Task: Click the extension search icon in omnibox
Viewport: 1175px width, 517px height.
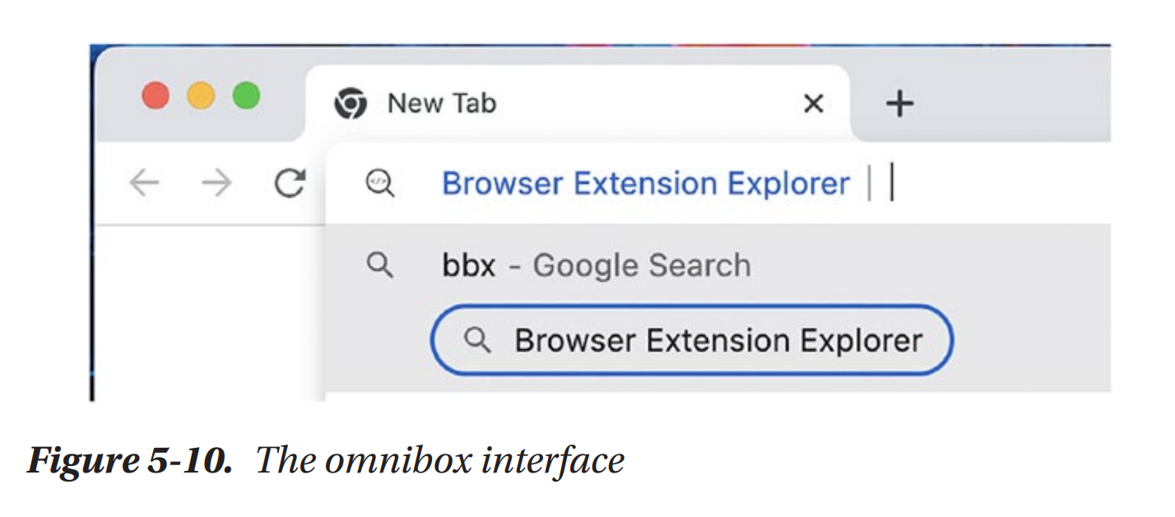Action: coord(379,184)
